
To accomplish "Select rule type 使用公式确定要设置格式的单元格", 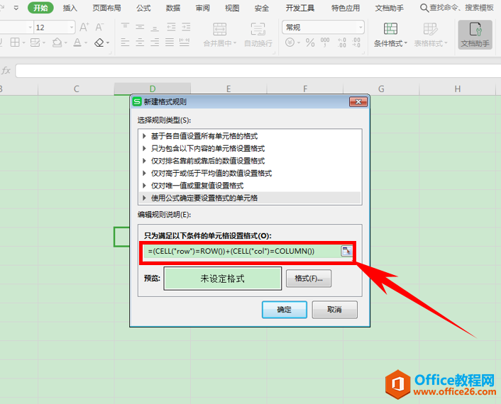I will [x=250, y=198].
